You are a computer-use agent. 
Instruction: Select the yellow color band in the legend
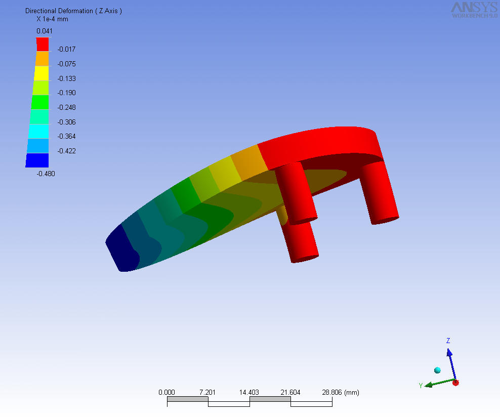click(41, 73)
